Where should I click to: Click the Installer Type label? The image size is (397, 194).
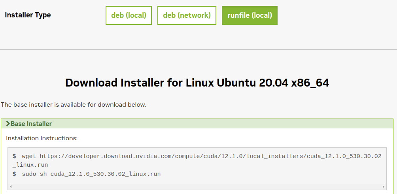click(28, 15)
